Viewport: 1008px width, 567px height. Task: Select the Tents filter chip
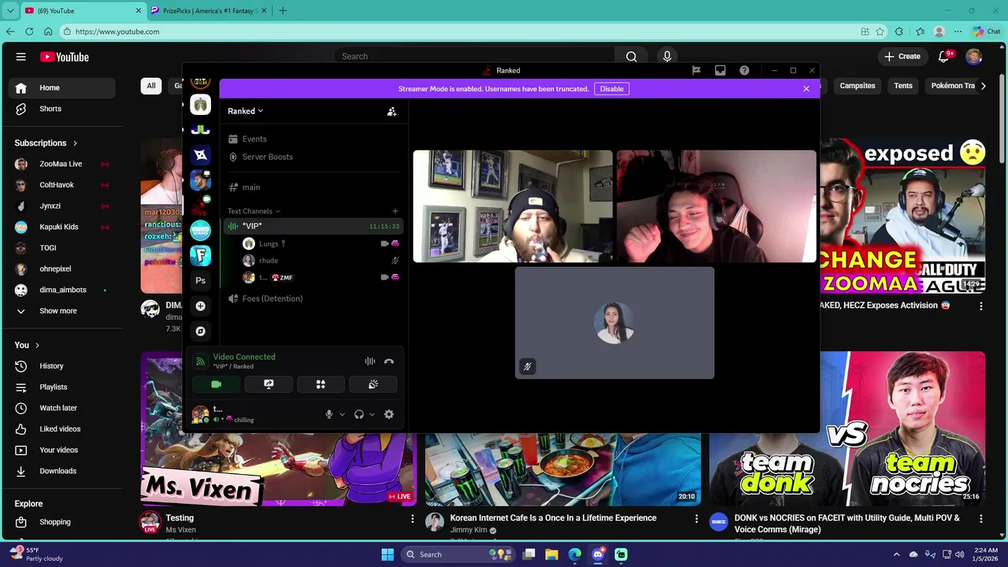(x=903, y=86)
